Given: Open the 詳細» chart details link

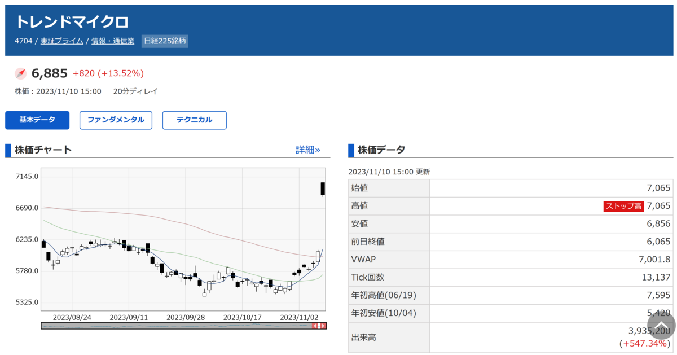Looking at the screenshot, I should [x=308, y=150].
